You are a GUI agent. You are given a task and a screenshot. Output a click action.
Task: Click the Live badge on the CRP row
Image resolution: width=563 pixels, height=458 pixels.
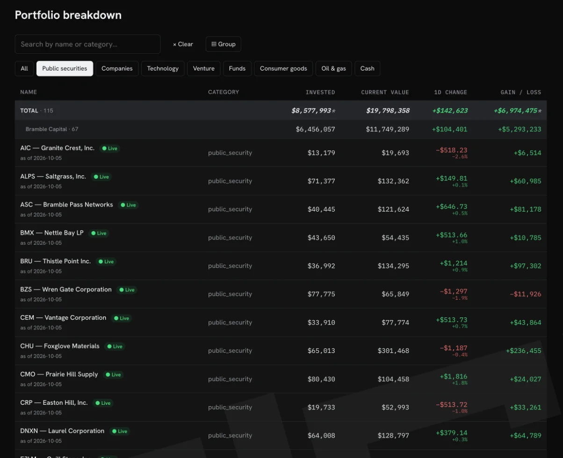click(x=102, y=403)
